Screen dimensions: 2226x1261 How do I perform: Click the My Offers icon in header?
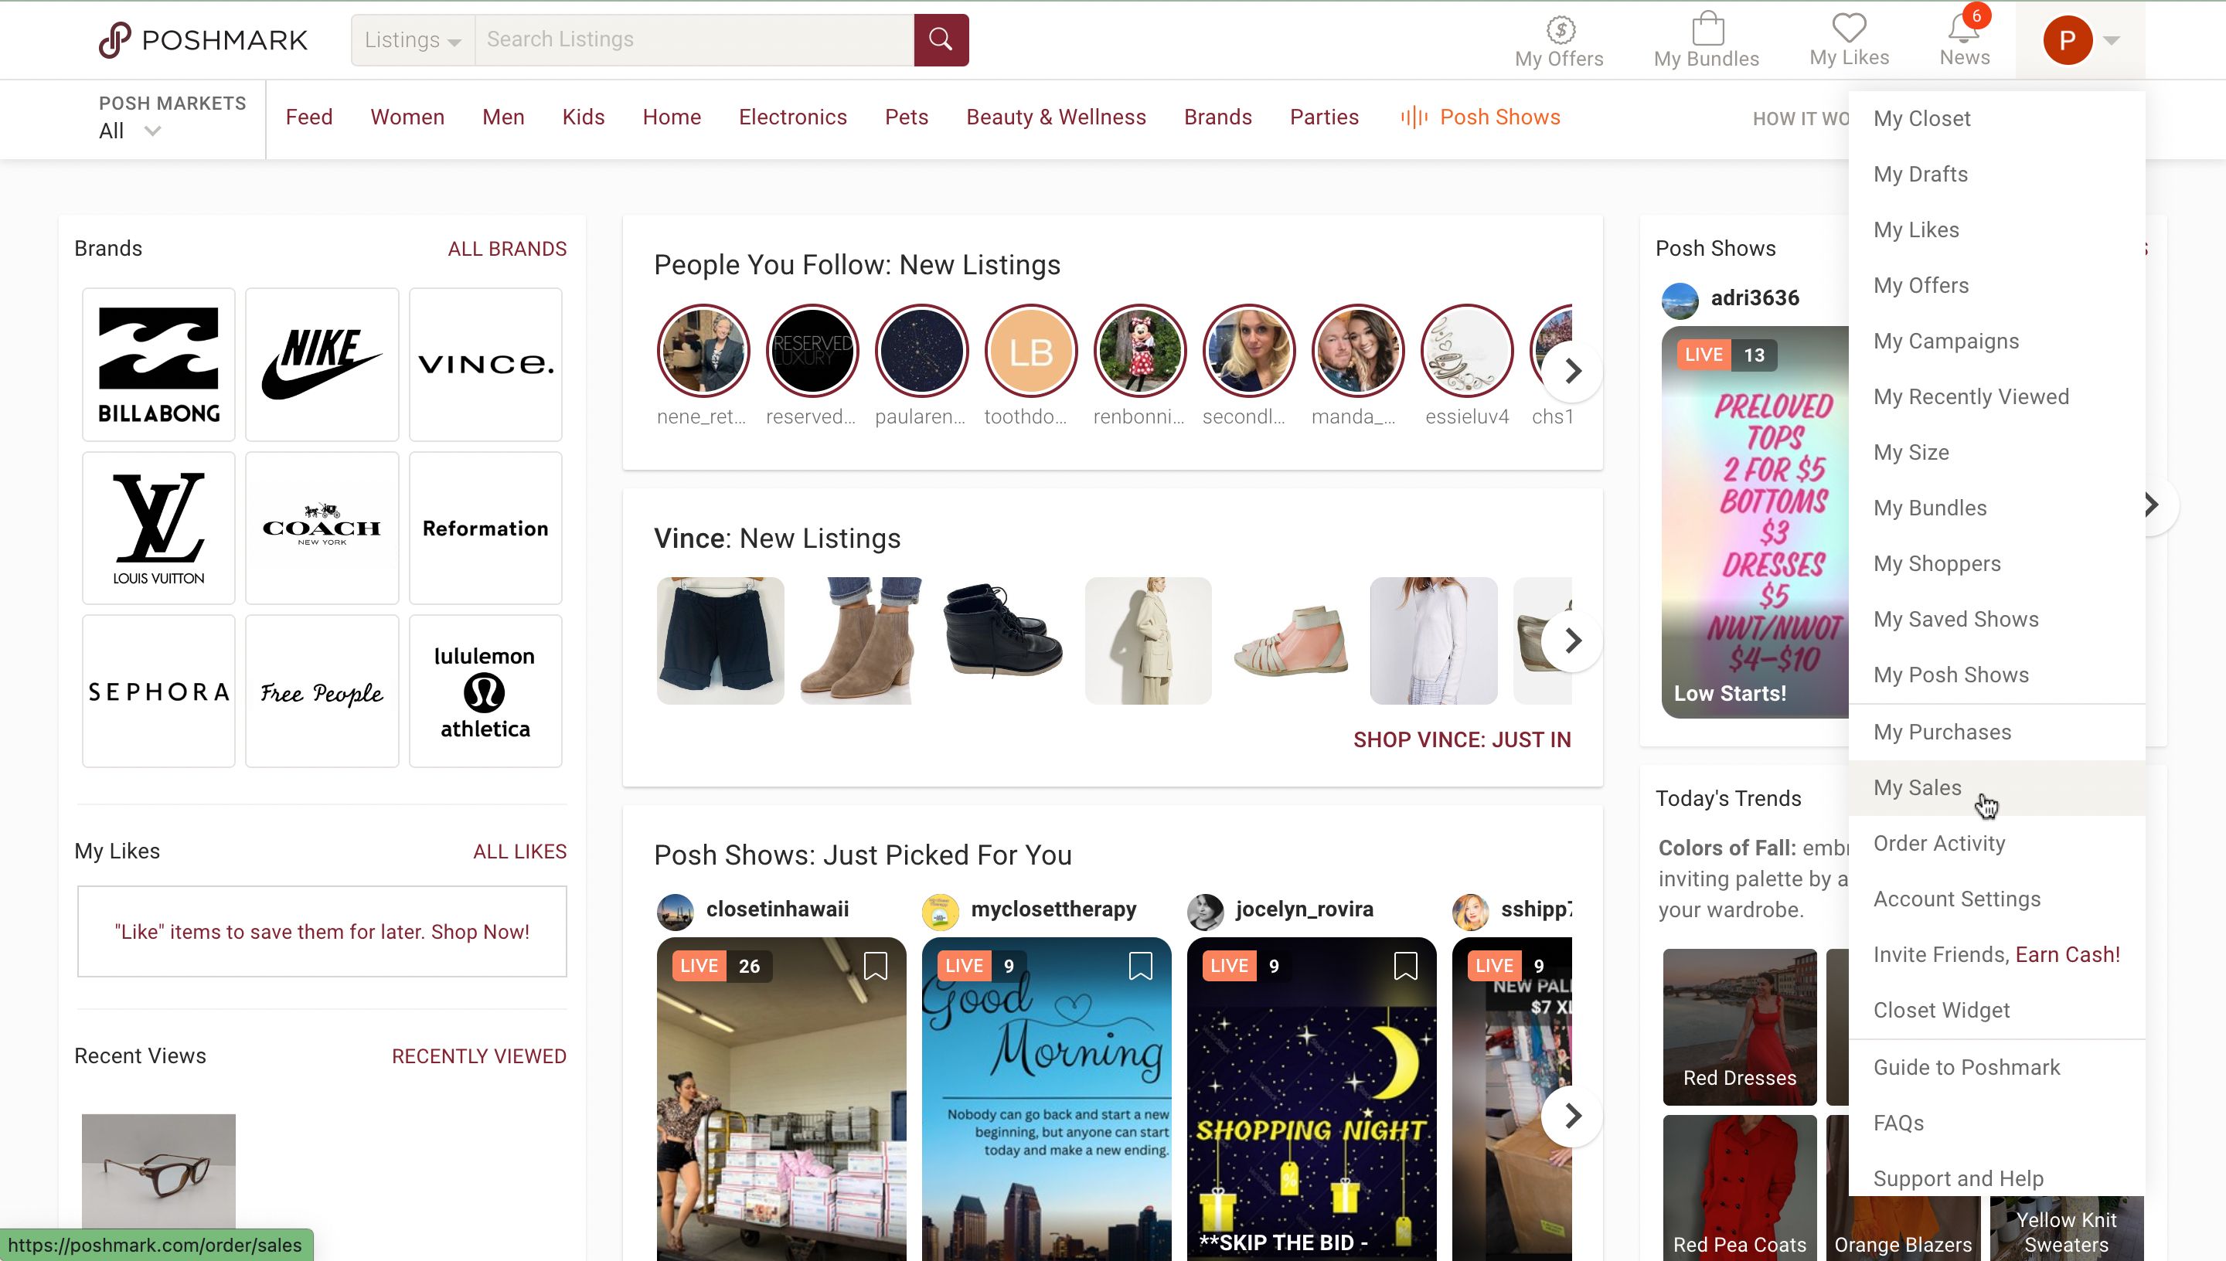click(x=1560, y=38)
